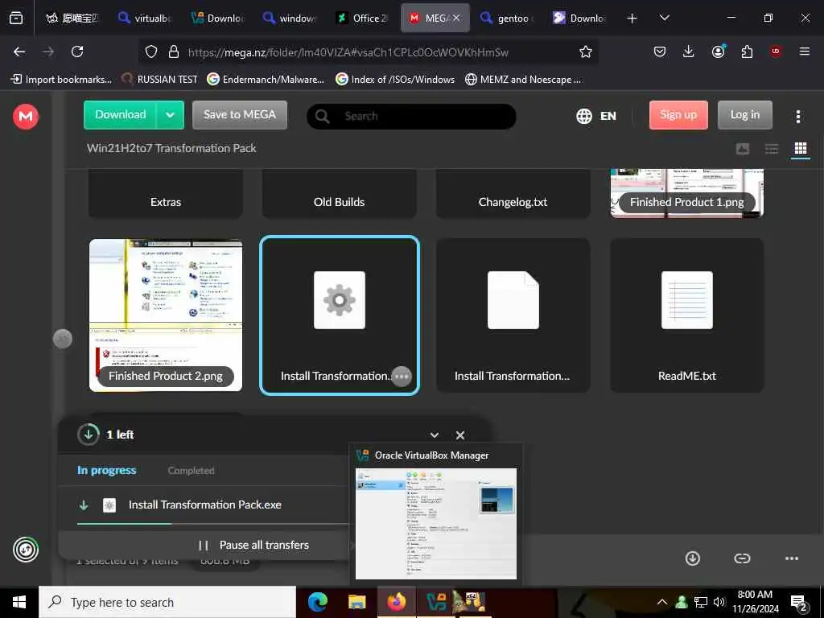Click Import bookmarks item

(x=61, y=80)
